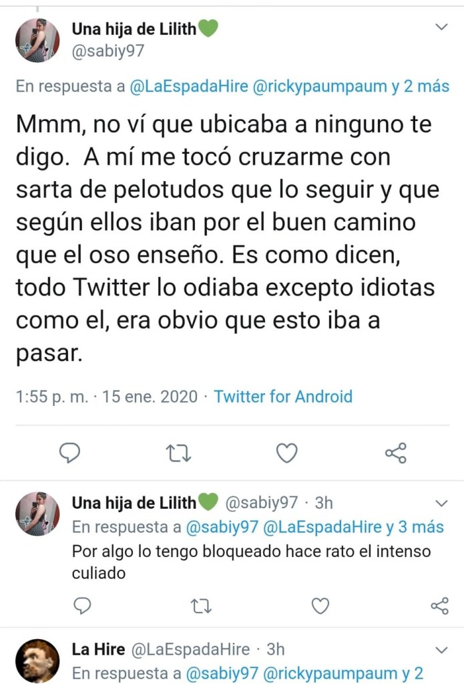Reply to the main tweet
The image size is (464, 684).
click(69, 453)
